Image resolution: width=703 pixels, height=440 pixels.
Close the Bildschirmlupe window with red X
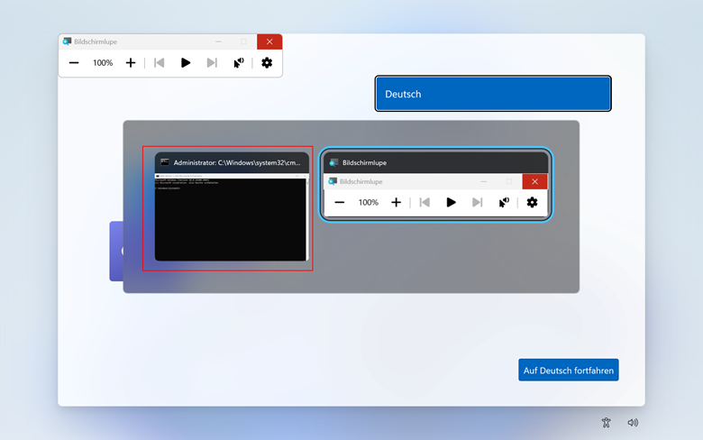coord(269,41)
